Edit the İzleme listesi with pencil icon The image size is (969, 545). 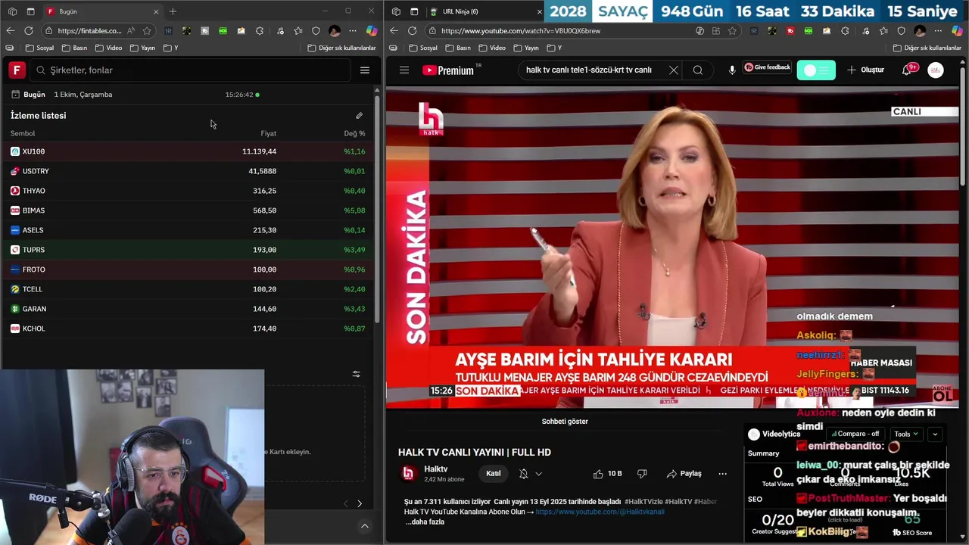(360, 116)
